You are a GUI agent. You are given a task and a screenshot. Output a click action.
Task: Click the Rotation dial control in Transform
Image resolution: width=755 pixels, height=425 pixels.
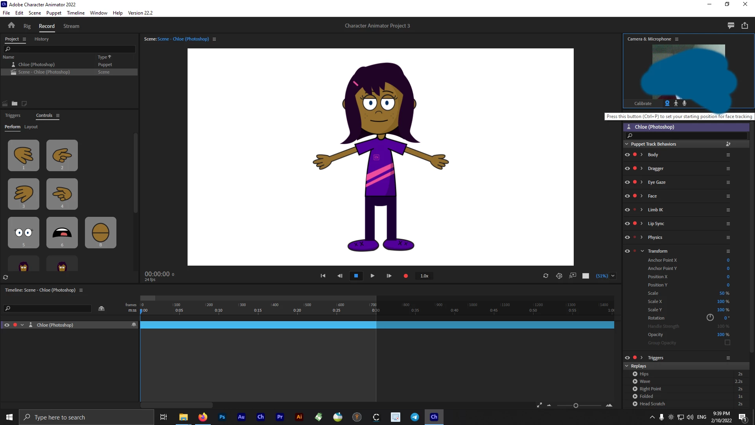coord(710,318)
